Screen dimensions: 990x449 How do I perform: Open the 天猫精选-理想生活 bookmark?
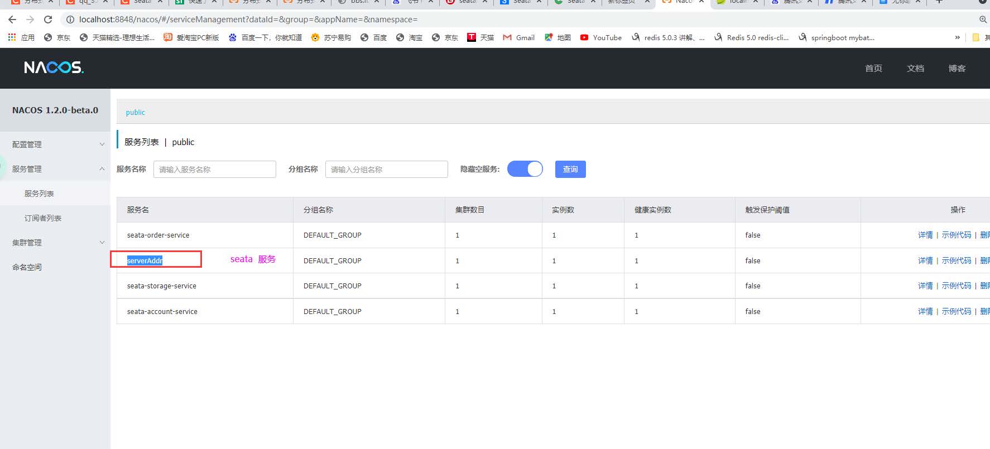[117, 37]
